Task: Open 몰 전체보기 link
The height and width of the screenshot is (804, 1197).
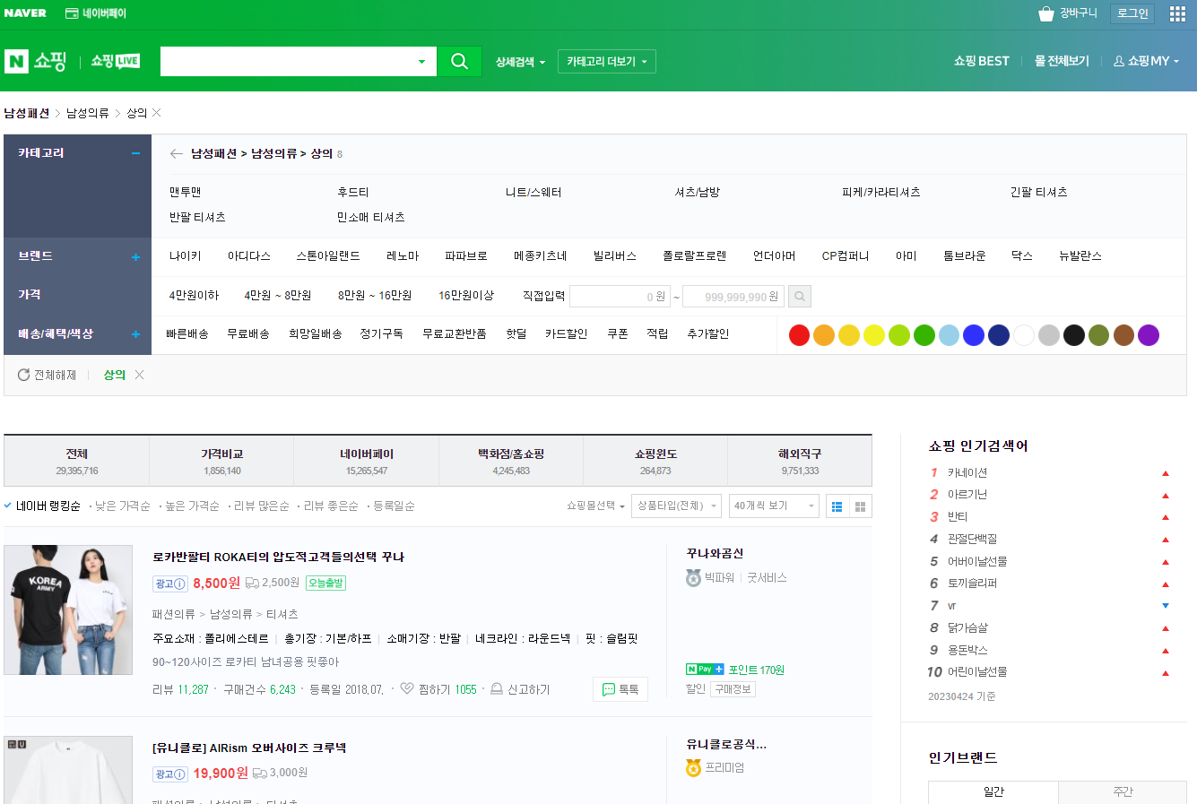Action: point(1062,61)
